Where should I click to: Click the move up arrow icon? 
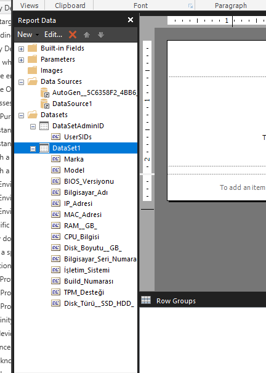point(87,35)
